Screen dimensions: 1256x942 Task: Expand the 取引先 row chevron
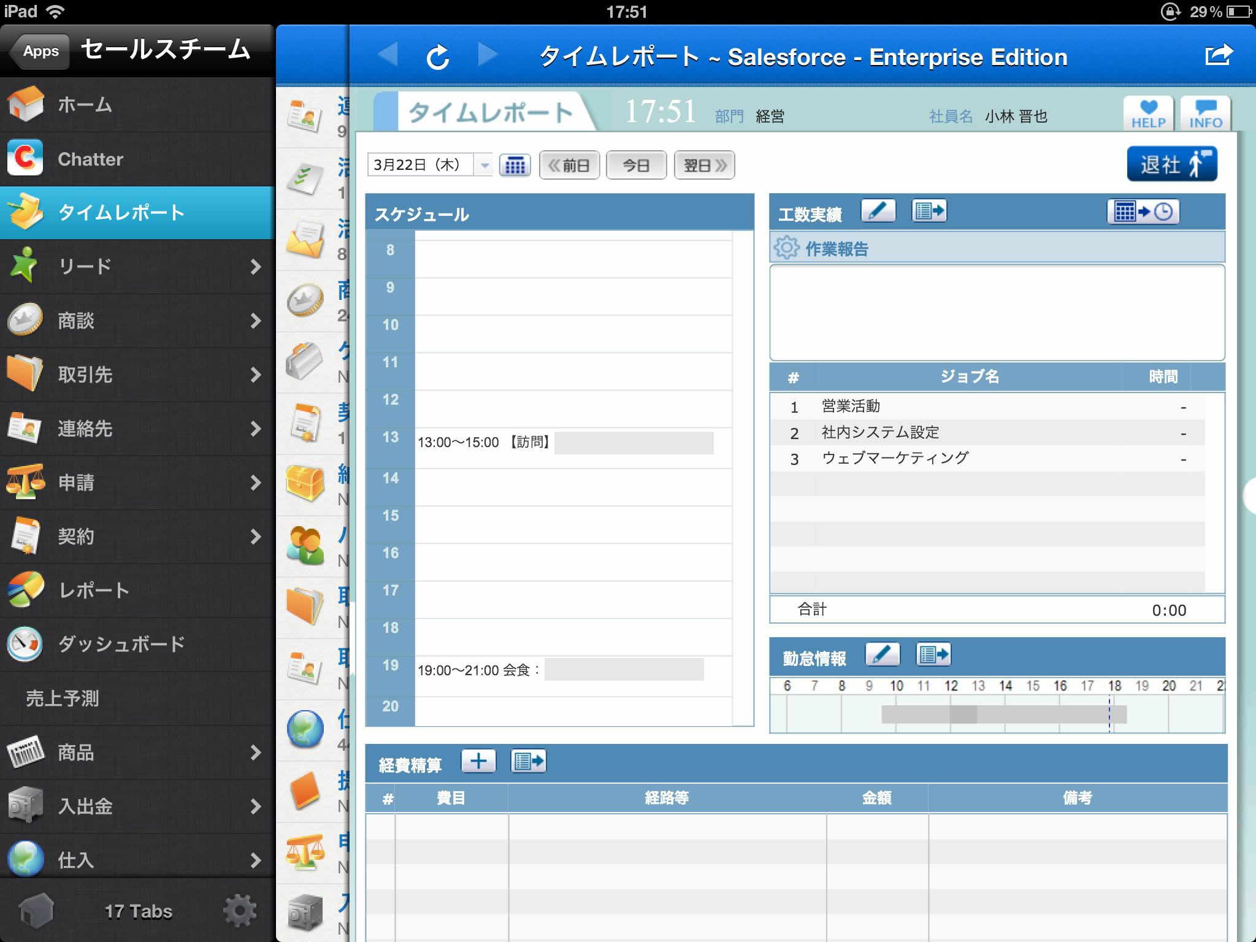tap(256, 374)
